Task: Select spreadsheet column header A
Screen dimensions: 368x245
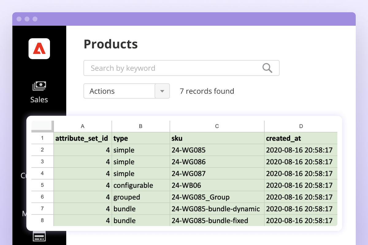Action: click(x=82, y=126)
